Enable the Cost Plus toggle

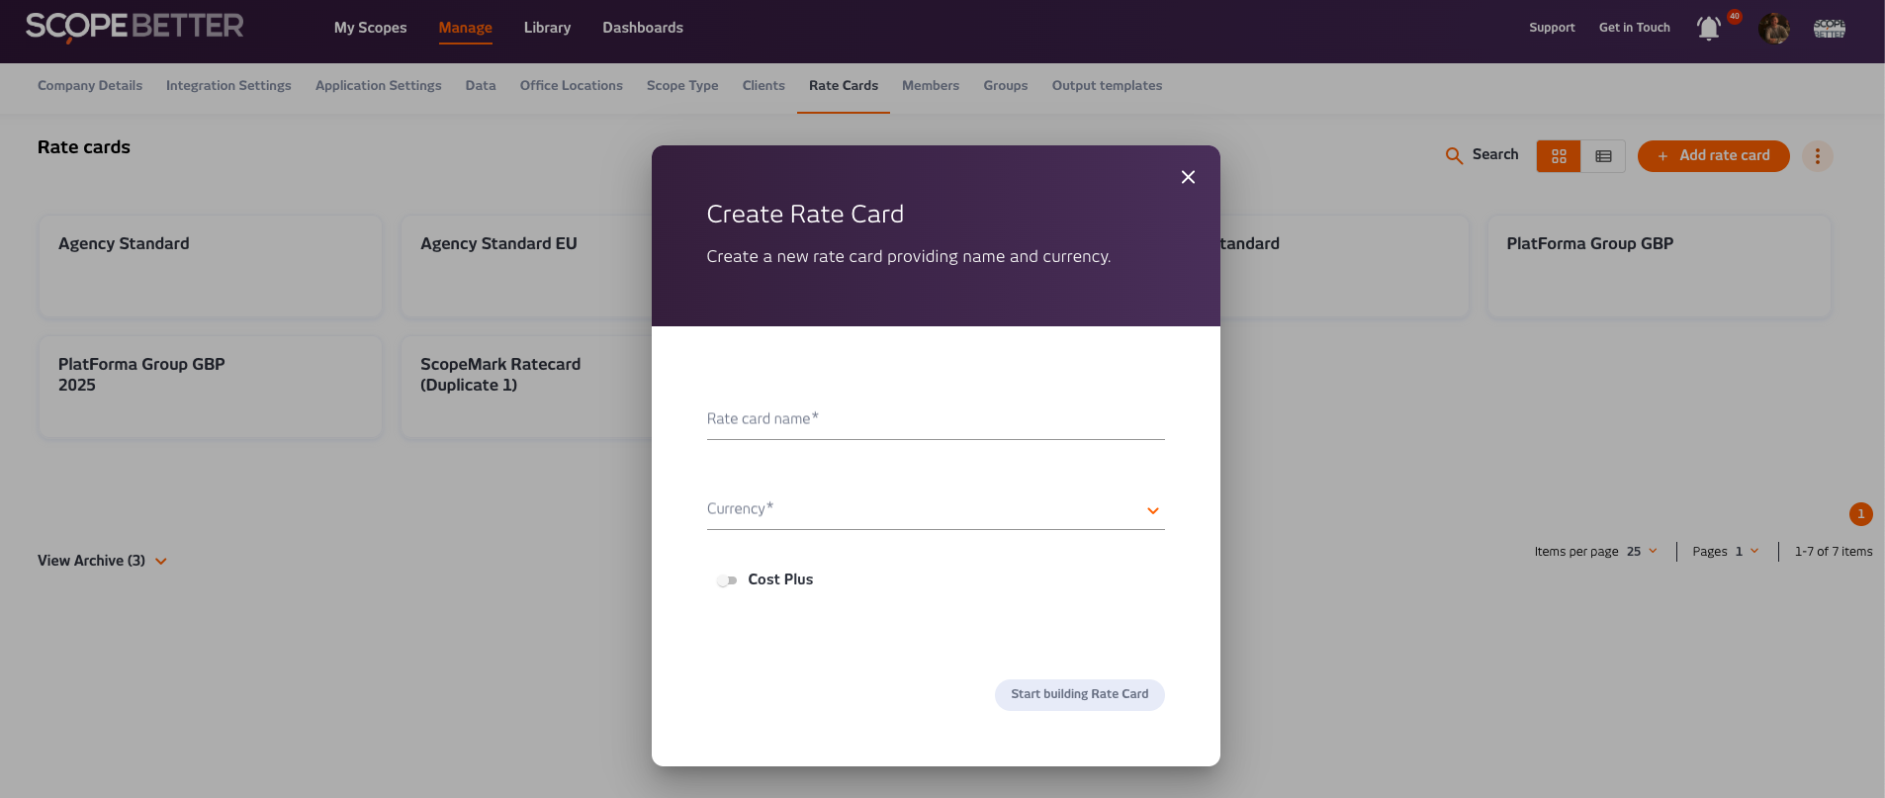pos(727,580)
